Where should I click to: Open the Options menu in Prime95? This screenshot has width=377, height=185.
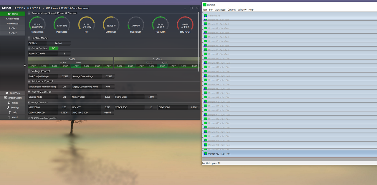click(x=232, y=10)
